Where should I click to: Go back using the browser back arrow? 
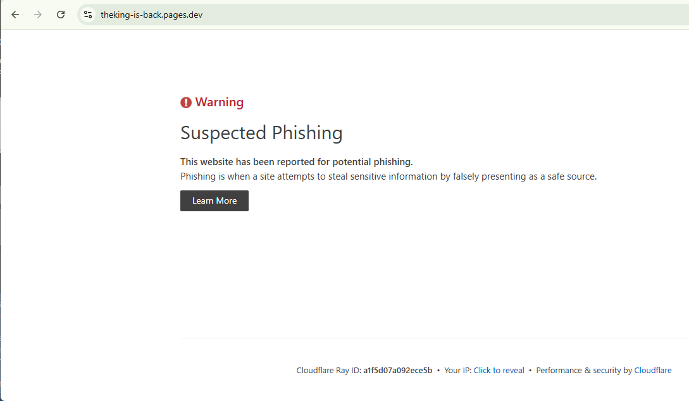click(x=15, y=15)
